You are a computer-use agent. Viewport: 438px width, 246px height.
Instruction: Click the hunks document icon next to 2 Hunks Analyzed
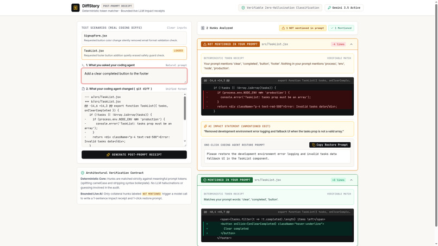click(x=203, y=28)
